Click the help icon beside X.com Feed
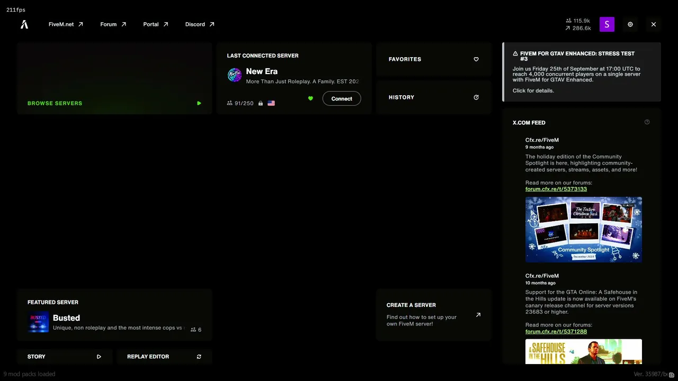The image size is (678, 381). pos(647,122)
